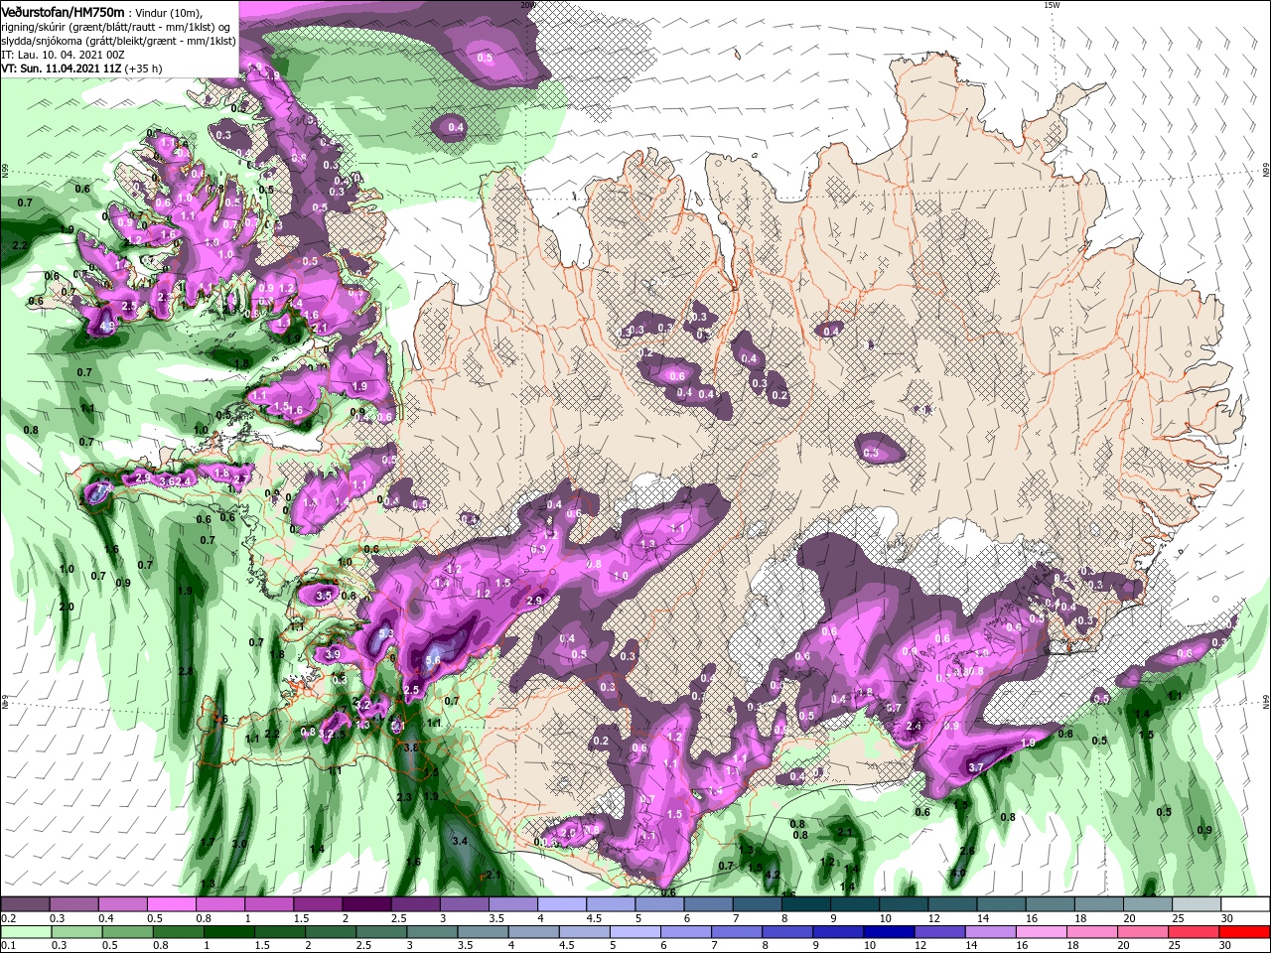Image resolution: width=1271 pixels, height=953 pixels.
Task: Click the '(+35 h)' forecast offset text
Action: (x=143, y=68)
